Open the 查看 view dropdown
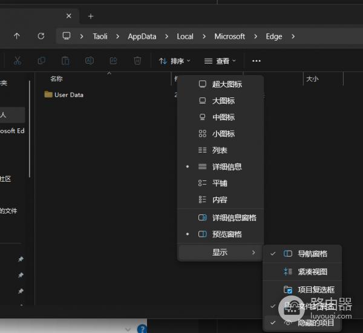The image size is (363, 333). (x=220, y=61)
